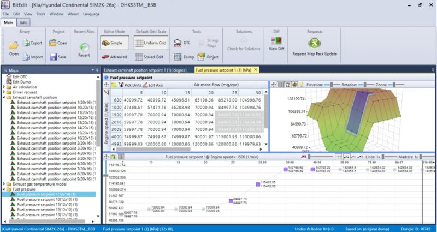The height and width of the screenshot is (232, 437).
Task: Click the Export binary icon
Action: click(32, 43)
